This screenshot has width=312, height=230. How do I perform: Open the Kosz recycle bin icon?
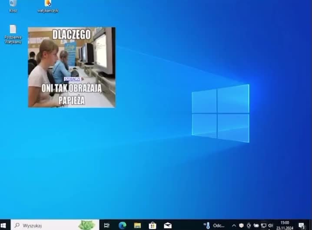pos(13,4)
